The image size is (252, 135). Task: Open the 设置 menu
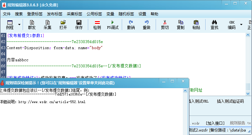tap(142, 14)
